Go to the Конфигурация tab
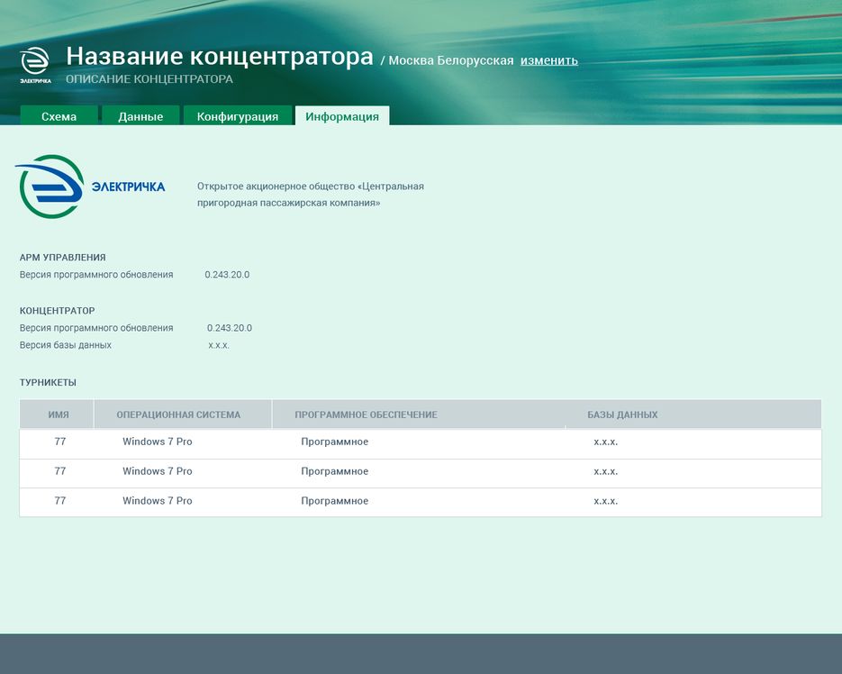The height and width of the screenshot is (674, 842). (238, 116)
